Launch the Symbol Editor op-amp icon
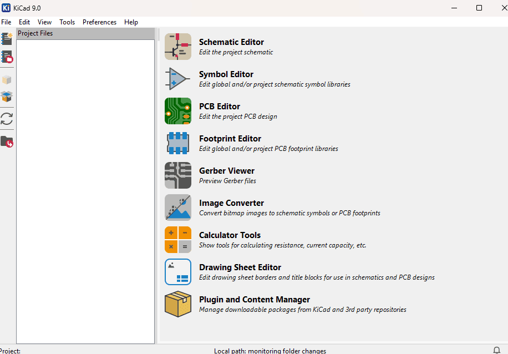Image resolution: width=508 pixels, height=354 pixels. 178,79
